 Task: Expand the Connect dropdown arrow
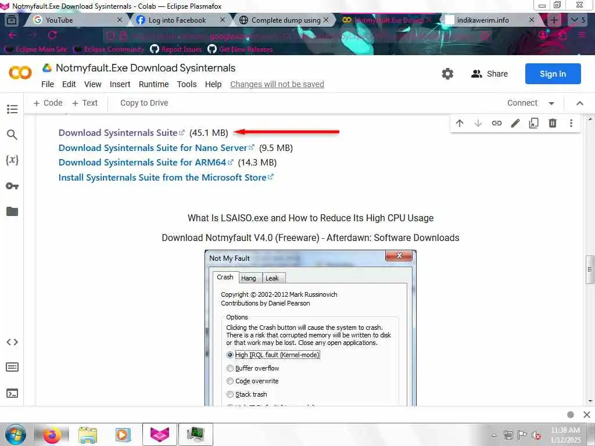coord(551,103)
